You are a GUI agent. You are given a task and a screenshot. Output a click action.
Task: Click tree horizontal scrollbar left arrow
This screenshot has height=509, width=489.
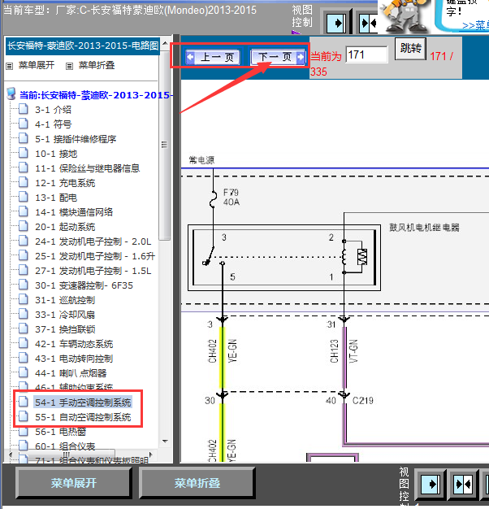[x=11, y=455]
